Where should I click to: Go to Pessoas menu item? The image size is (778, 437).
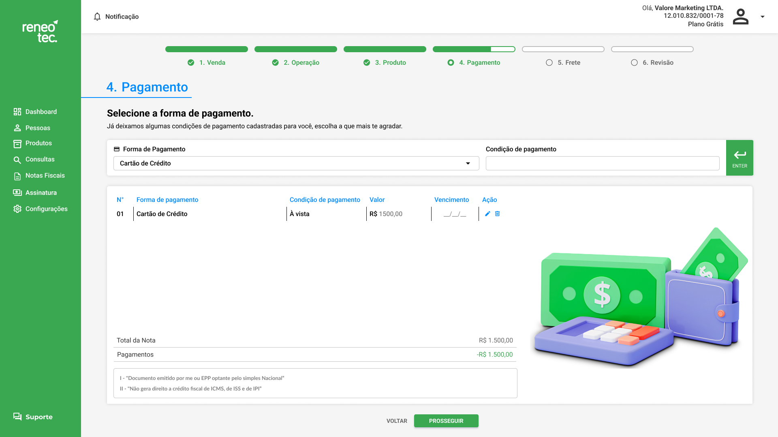coord(37,128)
